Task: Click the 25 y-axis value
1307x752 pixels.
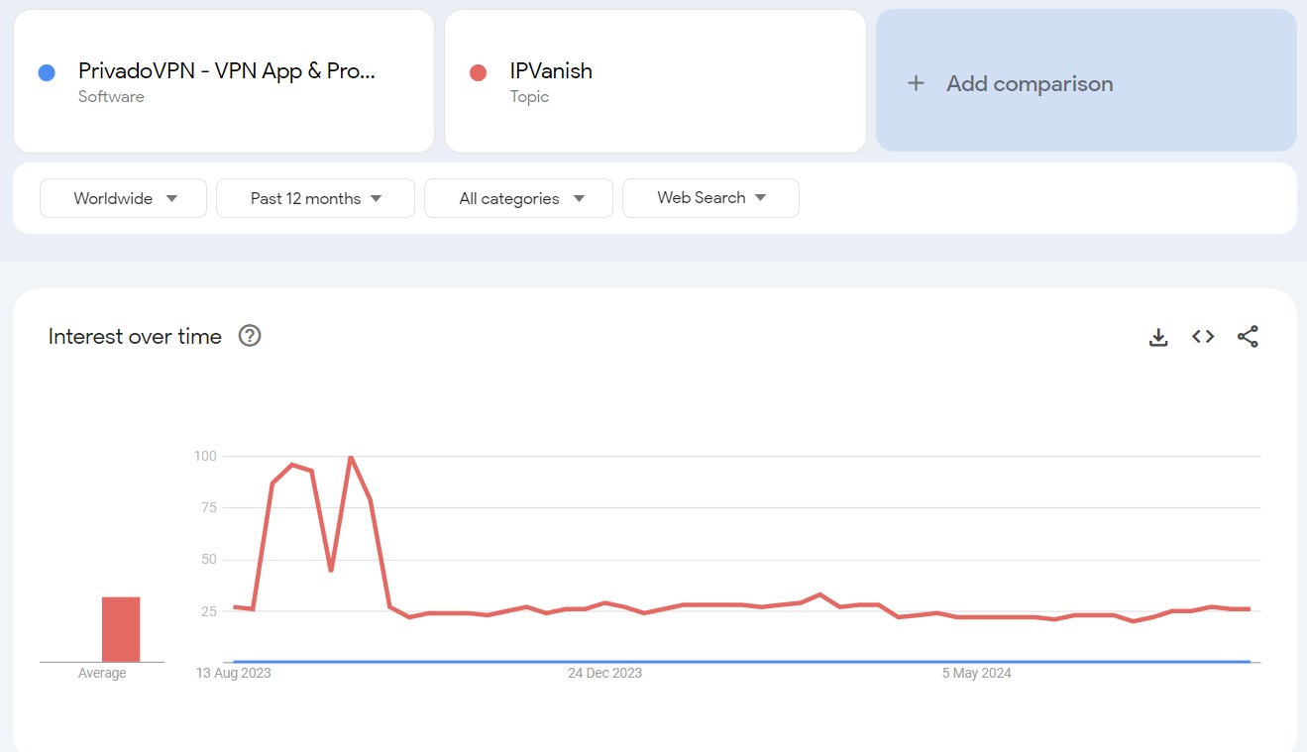Action: 207,610
